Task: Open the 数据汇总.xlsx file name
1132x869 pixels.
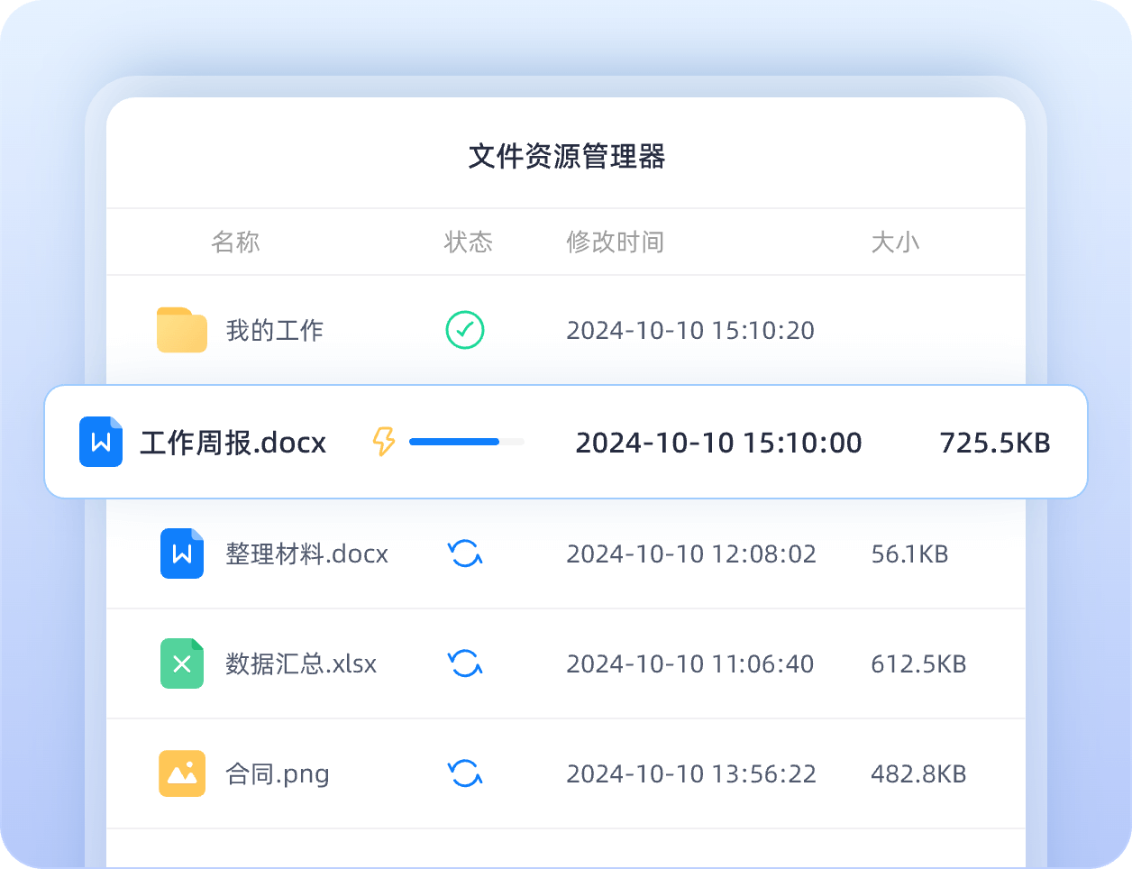Action: coord(301,664)
